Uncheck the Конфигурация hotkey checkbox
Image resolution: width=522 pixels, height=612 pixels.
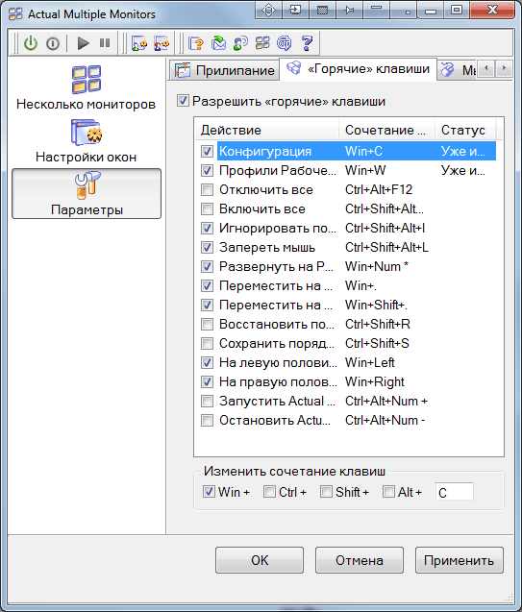click(207, 151)
